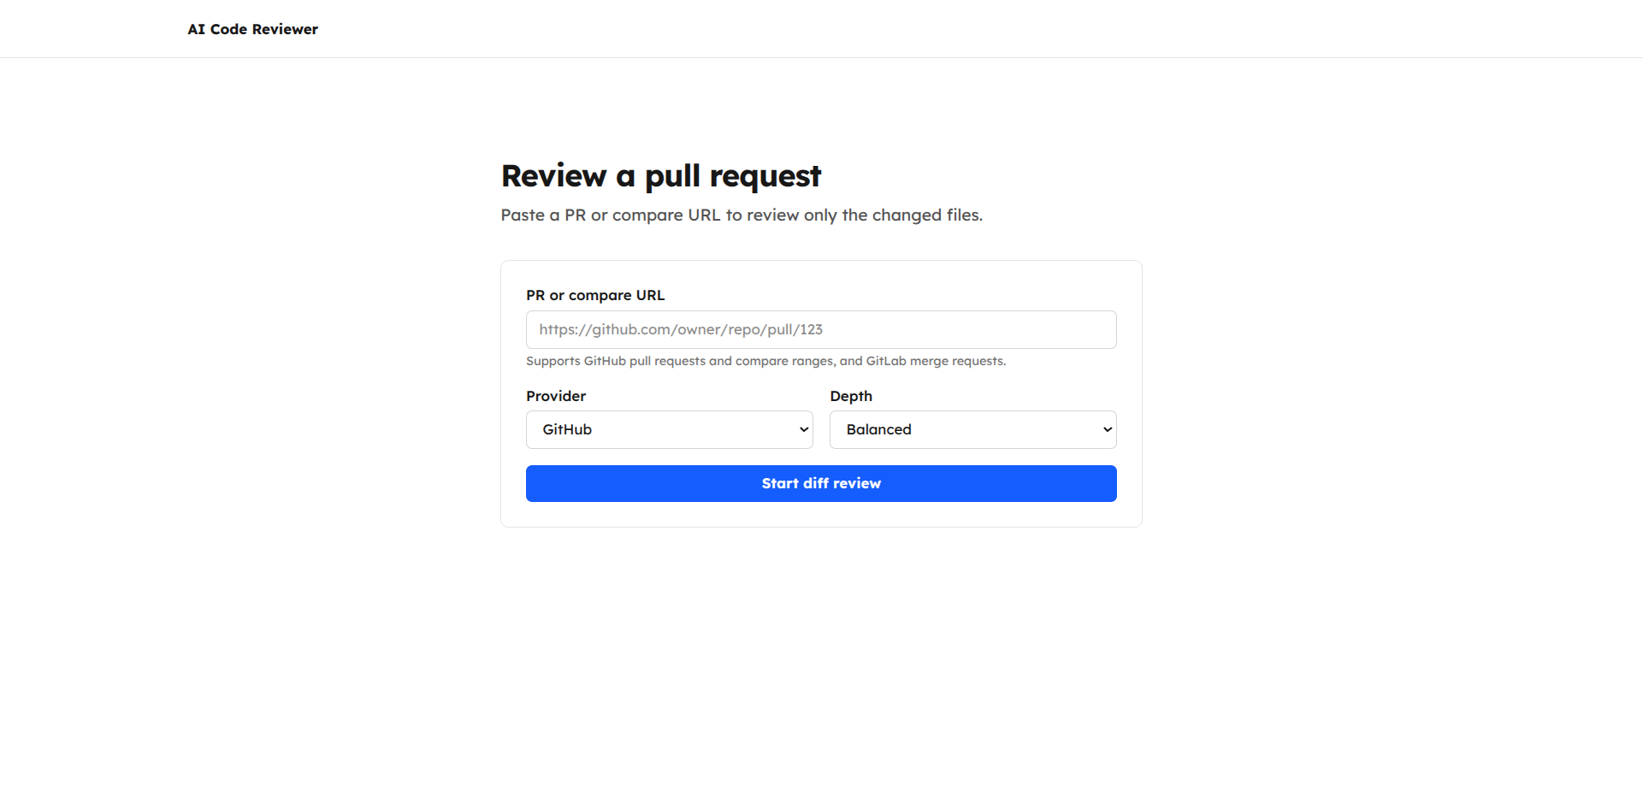1643x797 pixels.
Task: Click the 'PR or compare URL' label
Action: (595, 295)
